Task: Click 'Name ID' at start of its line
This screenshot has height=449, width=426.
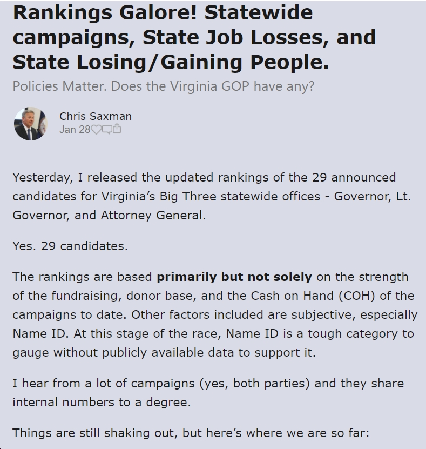Action: click(39, 333)
